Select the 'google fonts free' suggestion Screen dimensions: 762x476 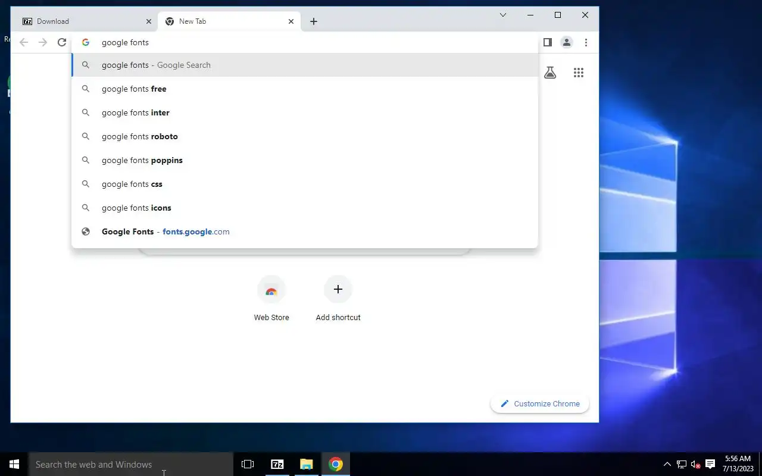coord(305,89)
